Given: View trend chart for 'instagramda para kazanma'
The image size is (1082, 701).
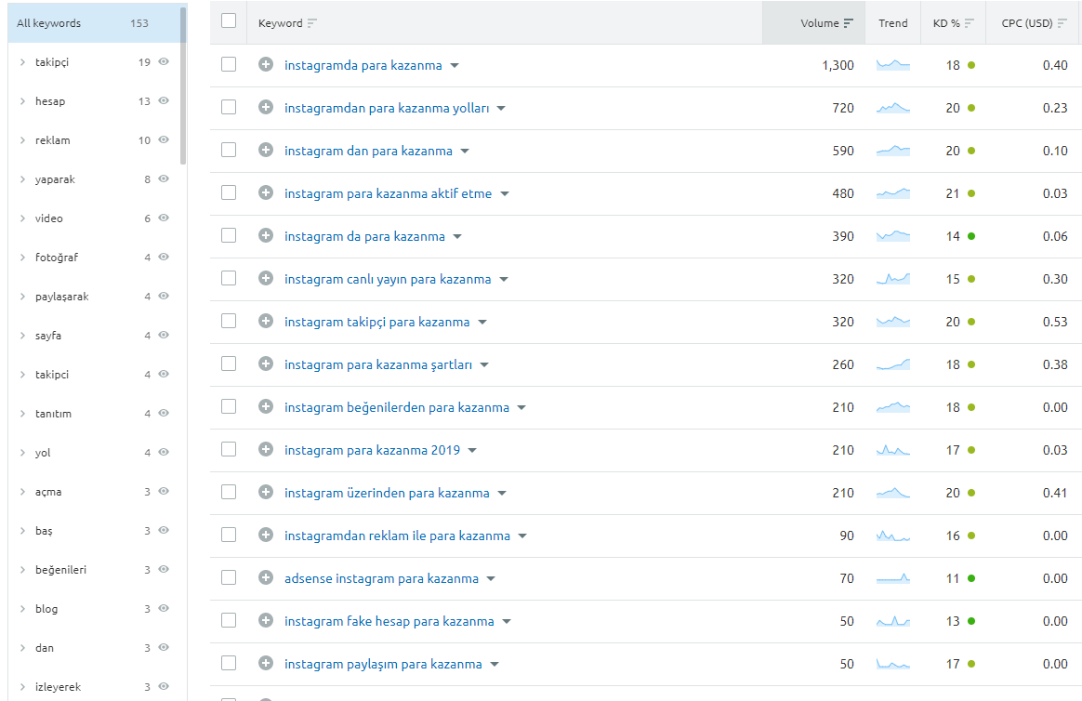Looking at the screenshot, I should 893,65.
